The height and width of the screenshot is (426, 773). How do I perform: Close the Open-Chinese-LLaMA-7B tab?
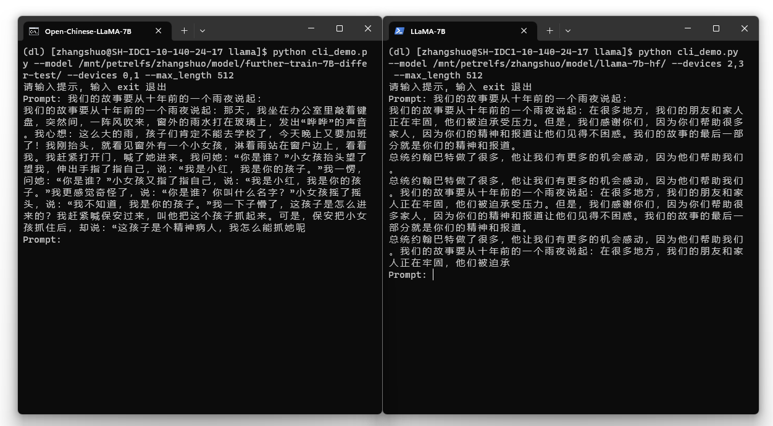point(158,30)
